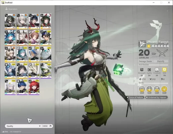Click the Operators header icon
This screenshot has height=134, width=173.
6,9
